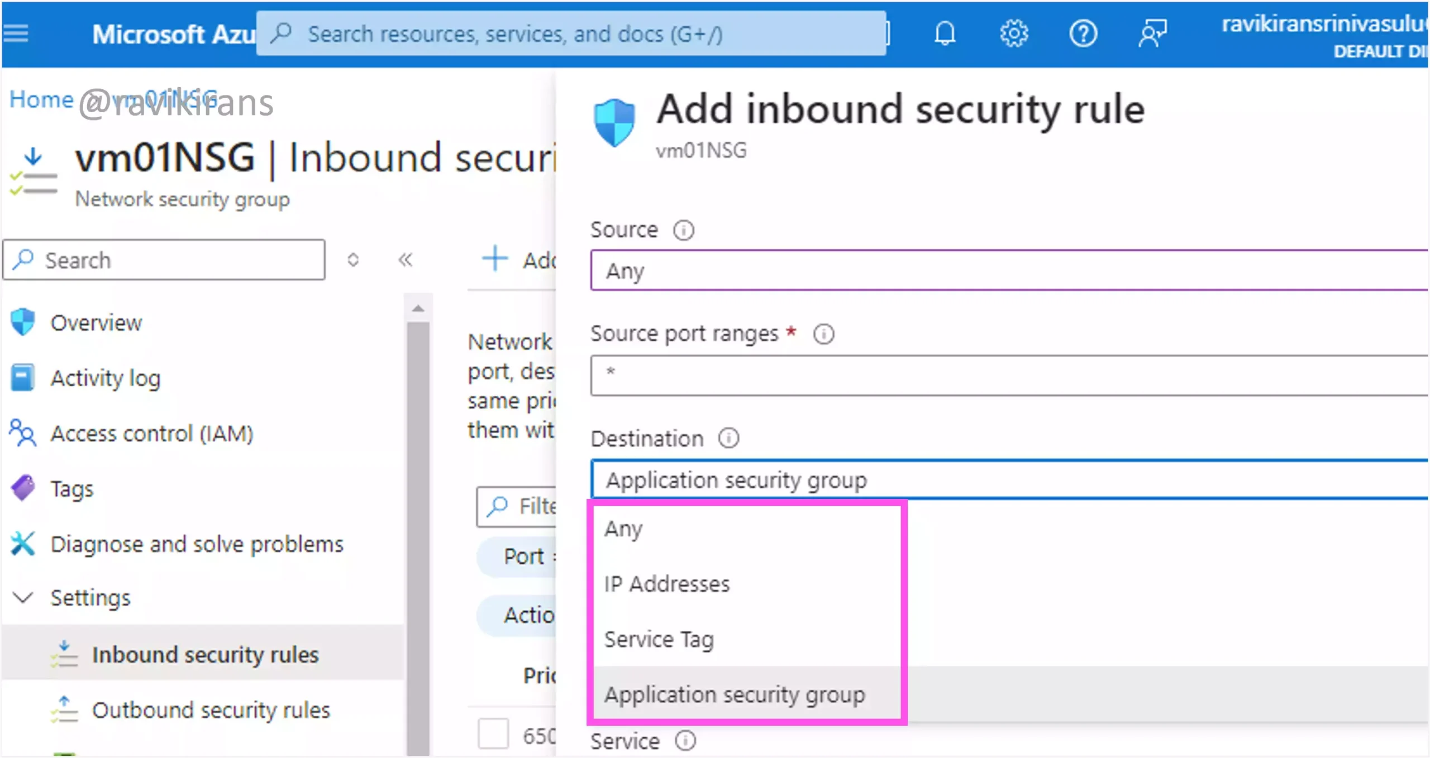
Task: Go to Home breadcrumb link
Action: tap(42, 100)
